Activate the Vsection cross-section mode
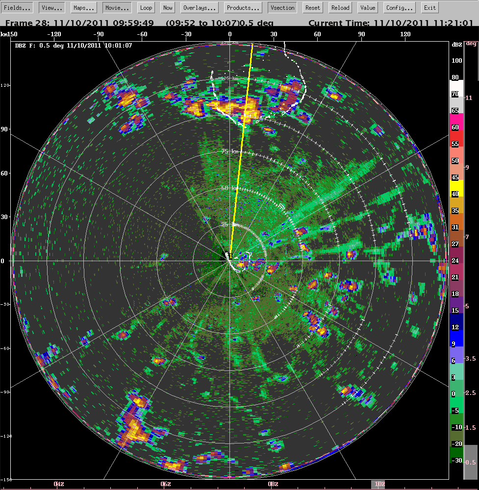The width and height of the screenshot is (479, 490). (282, 7)
